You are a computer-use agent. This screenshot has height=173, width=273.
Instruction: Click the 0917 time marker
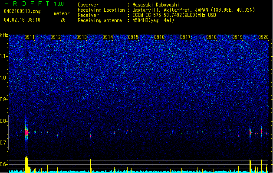[x=185, y=37]
